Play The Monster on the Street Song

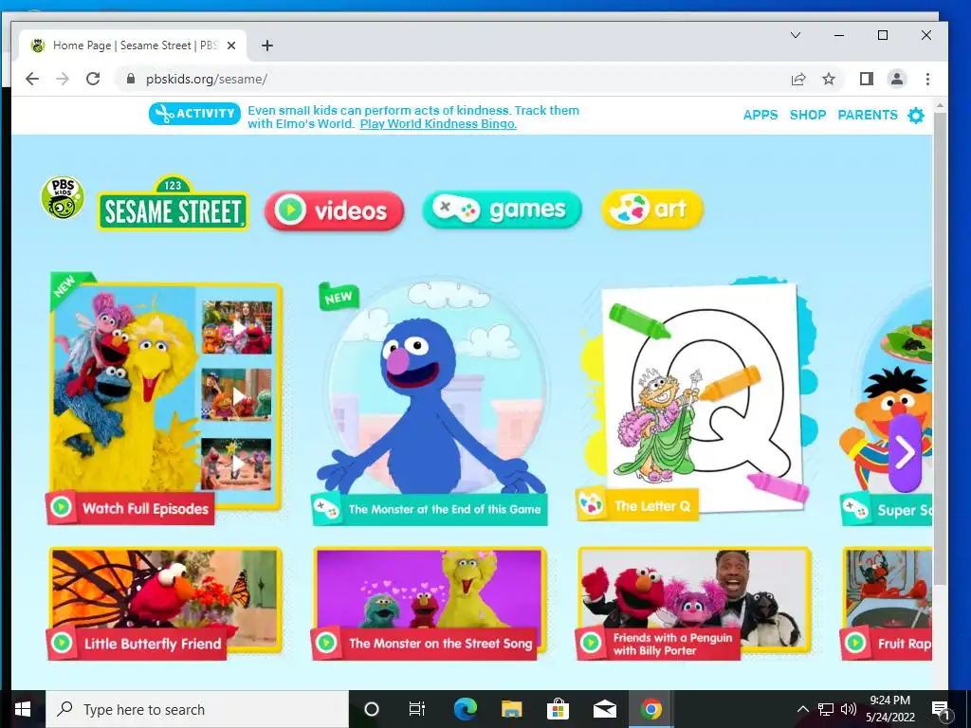[x=430, y=604]
